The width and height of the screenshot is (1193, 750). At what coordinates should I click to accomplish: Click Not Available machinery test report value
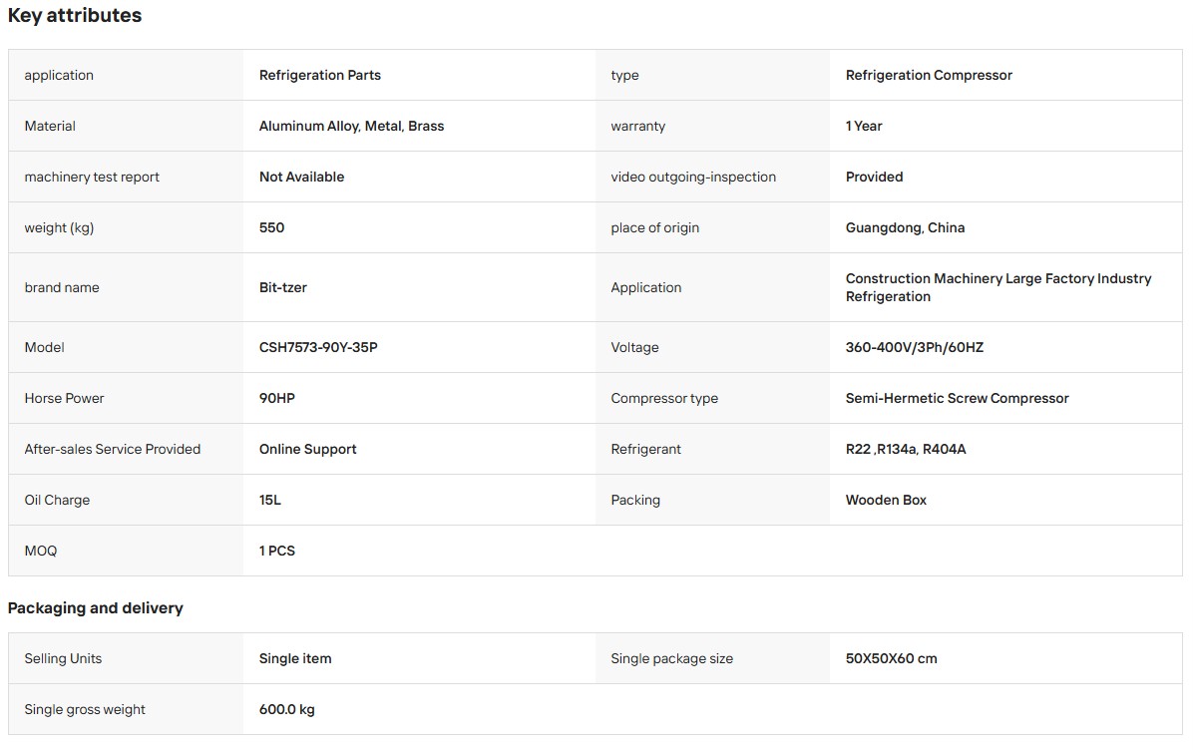coord(301,177)
